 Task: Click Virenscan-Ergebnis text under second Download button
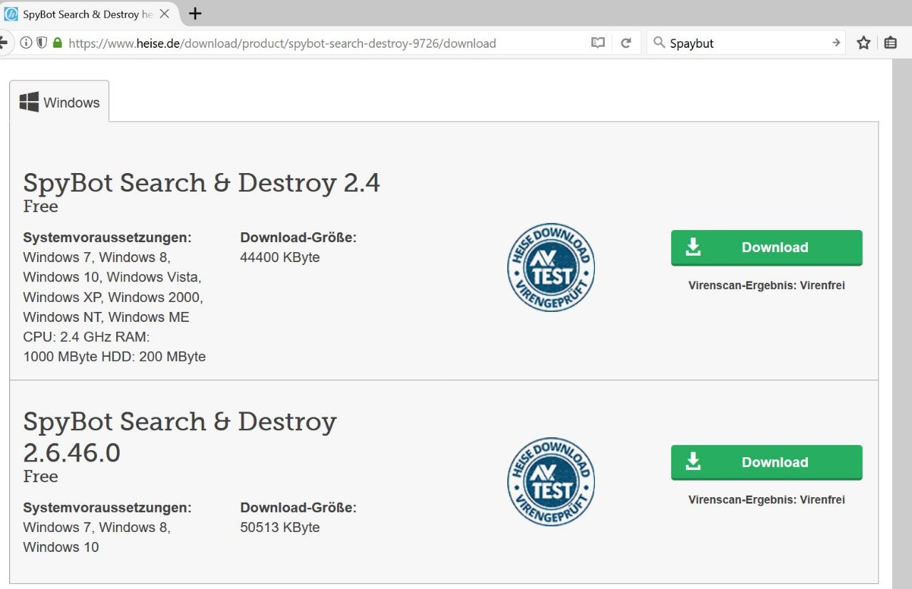point(767,500)
